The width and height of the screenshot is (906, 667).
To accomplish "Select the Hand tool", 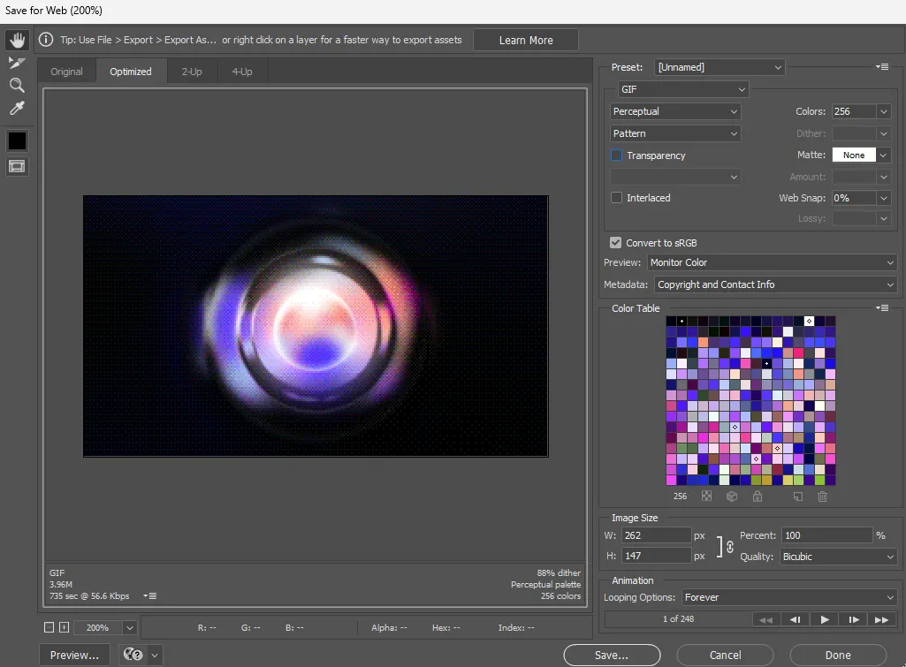I will 17,41.
